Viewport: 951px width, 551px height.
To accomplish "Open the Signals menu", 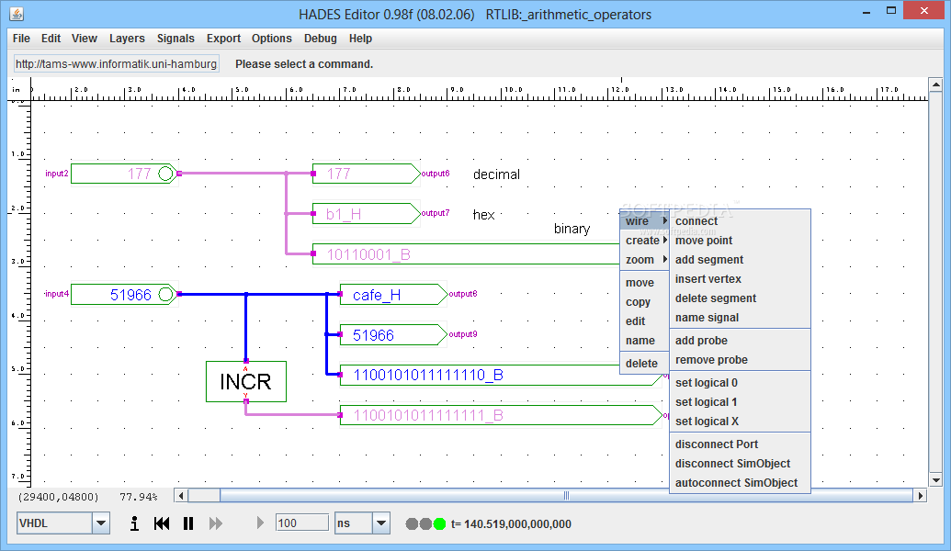I will click(175, 39).
